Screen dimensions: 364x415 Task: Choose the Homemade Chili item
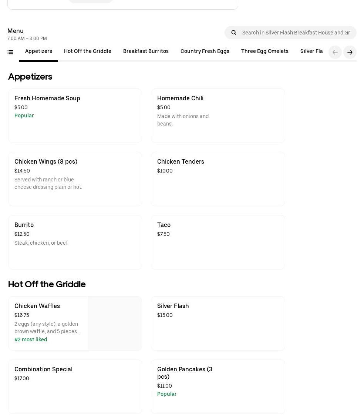(x=218, y=116)
